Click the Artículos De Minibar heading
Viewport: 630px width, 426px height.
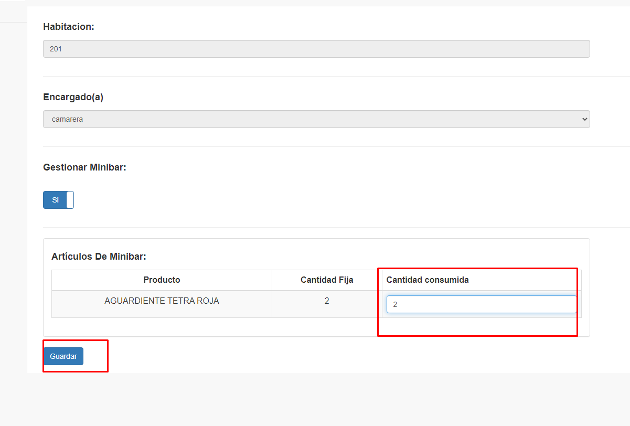coord(99,257)
